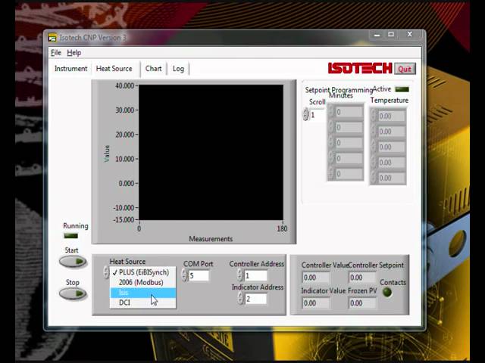Adjust the Indicator Address stepper arrows
Image resolution: width=485 pixels, height=363 pixels.
pos(240,299)
